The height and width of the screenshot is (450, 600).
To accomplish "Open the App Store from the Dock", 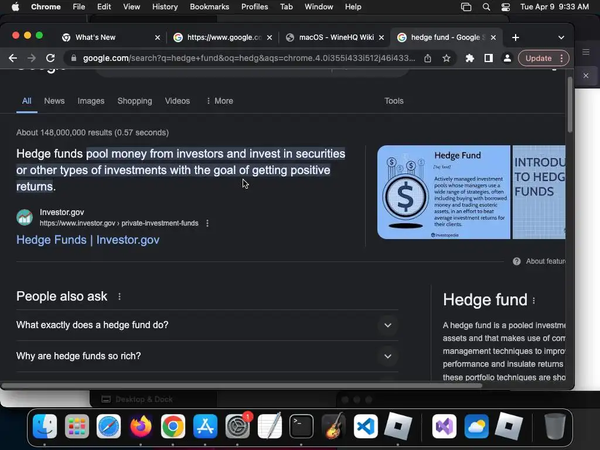I will click(x=206, y=426).
